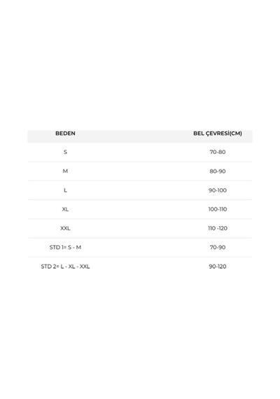Click the STD 1= S - M row label
Image resolution: width=280 pixels, height=399 pixels.
tap(65, 247)
